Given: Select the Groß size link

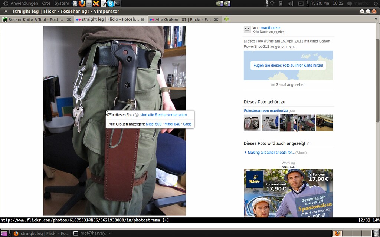Looking at the screenshot, I should (x=187, y=124).
